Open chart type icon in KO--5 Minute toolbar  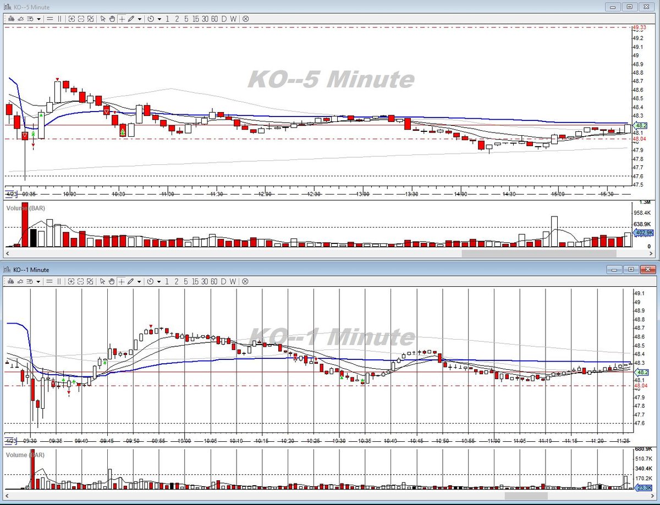point(11,19)
